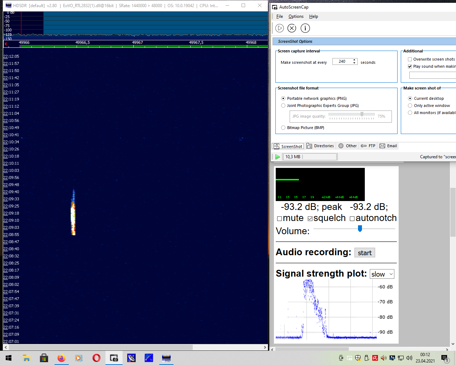Toggle the mute checkbox
The image size is (456, 365).
[x=279, y=219]
